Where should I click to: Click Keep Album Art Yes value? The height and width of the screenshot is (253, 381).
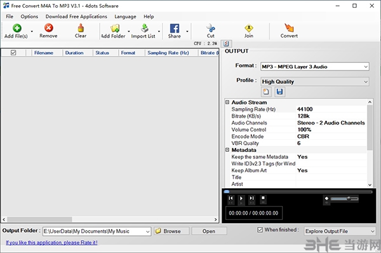tap(302, 170)
